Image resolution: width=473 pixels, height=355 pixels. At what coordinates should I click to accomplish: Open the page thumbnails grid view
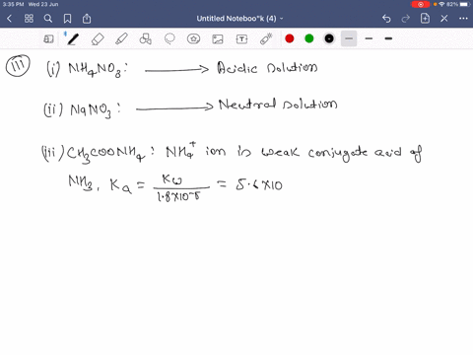pyautogui.click(x=29, y=19)
